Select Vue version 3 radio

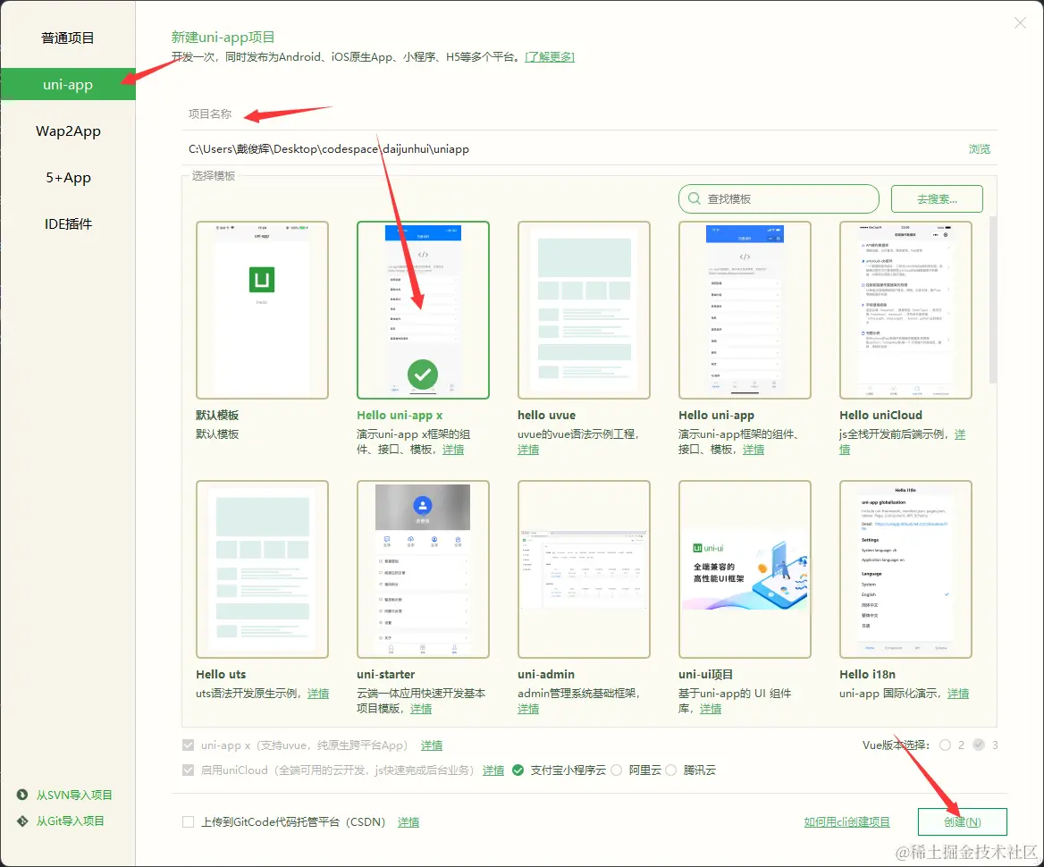point(979,745)
